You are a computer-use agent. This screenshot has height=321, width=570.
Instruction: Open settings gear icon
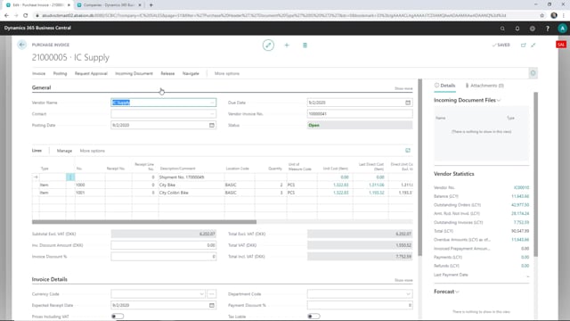[x=533, y=29]
